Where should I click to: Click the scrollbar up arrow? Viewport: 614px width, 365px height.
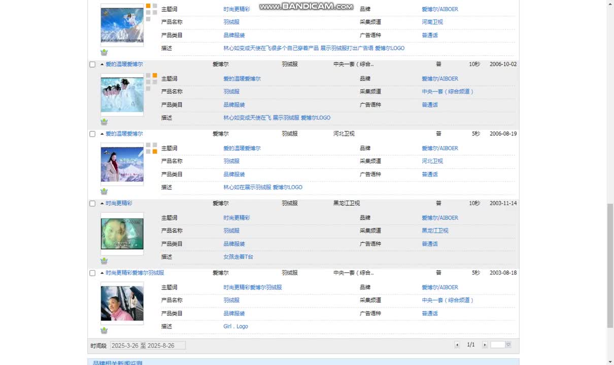[x=610, y=4]
